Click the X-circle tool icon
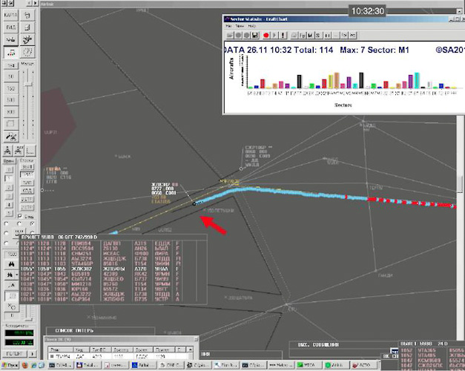The height and width of the screenshot is (371, 465). (11, 306)
